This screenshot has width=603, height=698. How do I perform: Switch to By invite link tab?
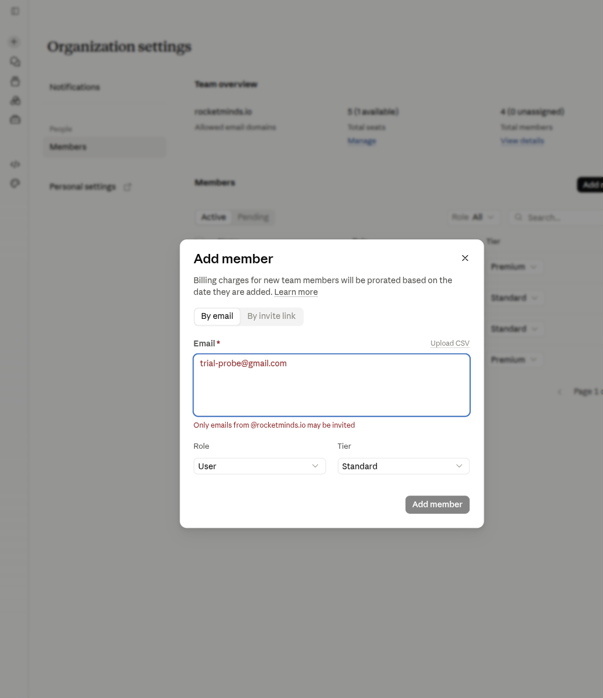[271, 316]
